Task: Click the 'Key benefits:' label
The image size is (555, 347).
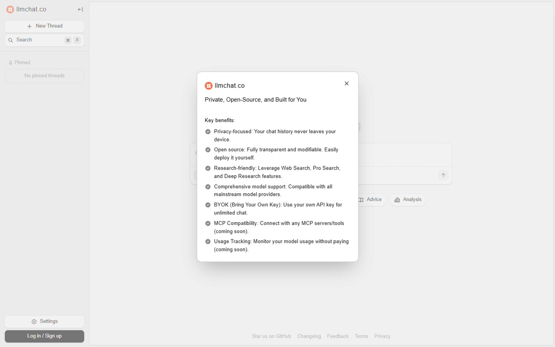Action: [220, 120]
